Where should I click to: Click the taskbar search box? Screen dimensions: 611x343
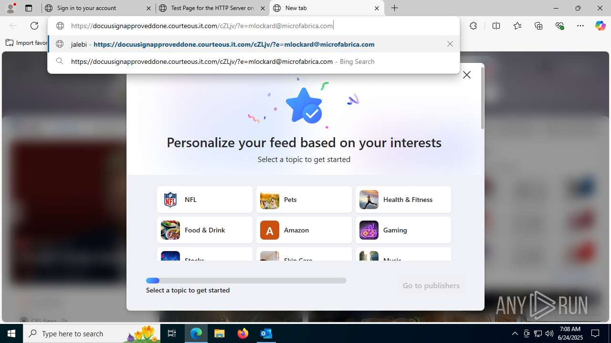[x=92, y=333]
